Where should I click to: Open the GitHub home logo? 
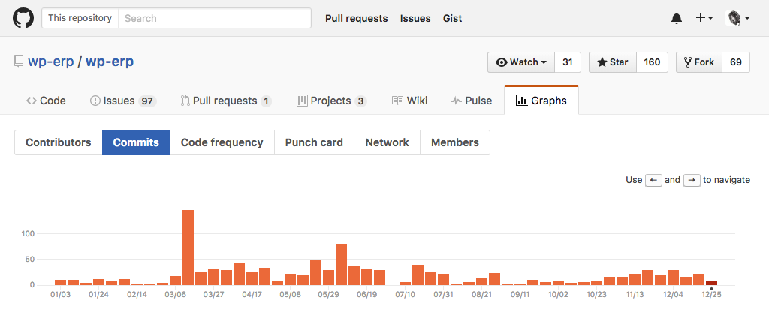pyautogui.click(x=23, y=18)
